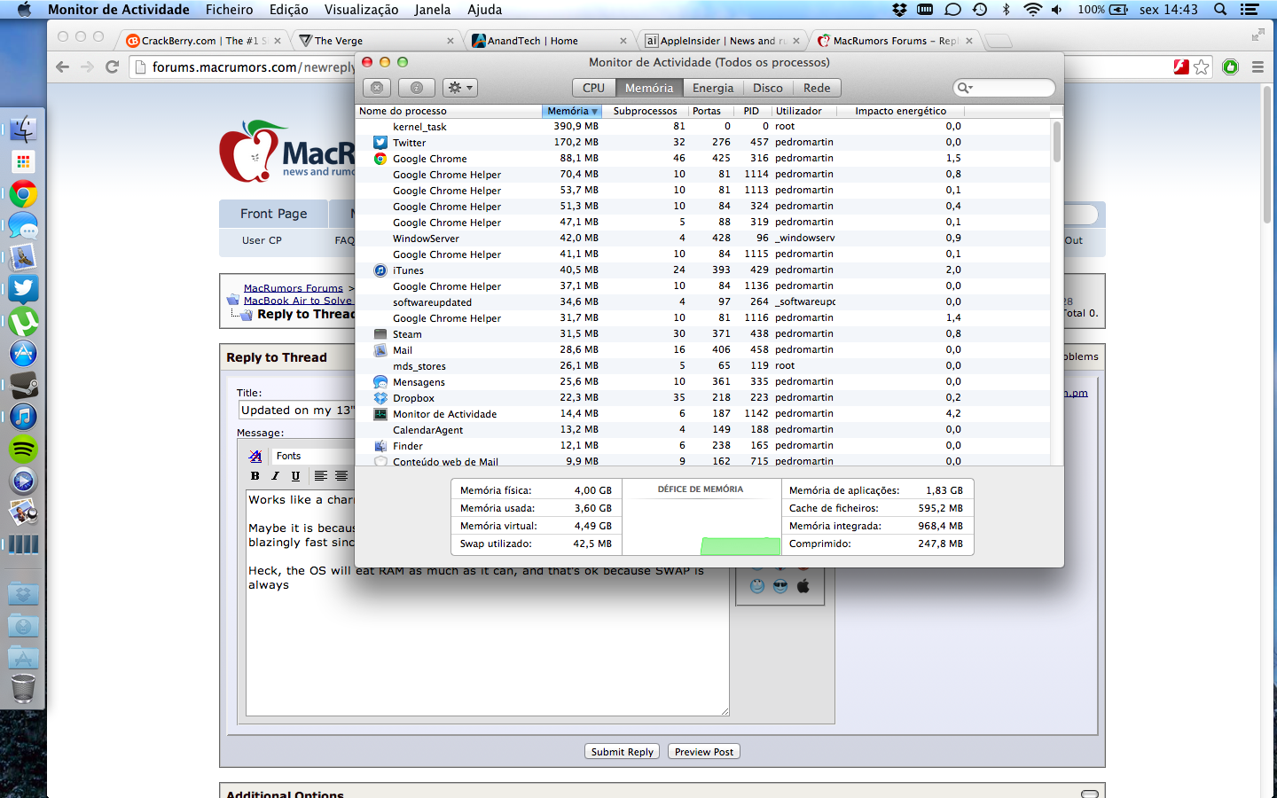Viewport: 1277px width, 798px height.
Task: Sort by the Memória column header
Action: click(572, 111)
